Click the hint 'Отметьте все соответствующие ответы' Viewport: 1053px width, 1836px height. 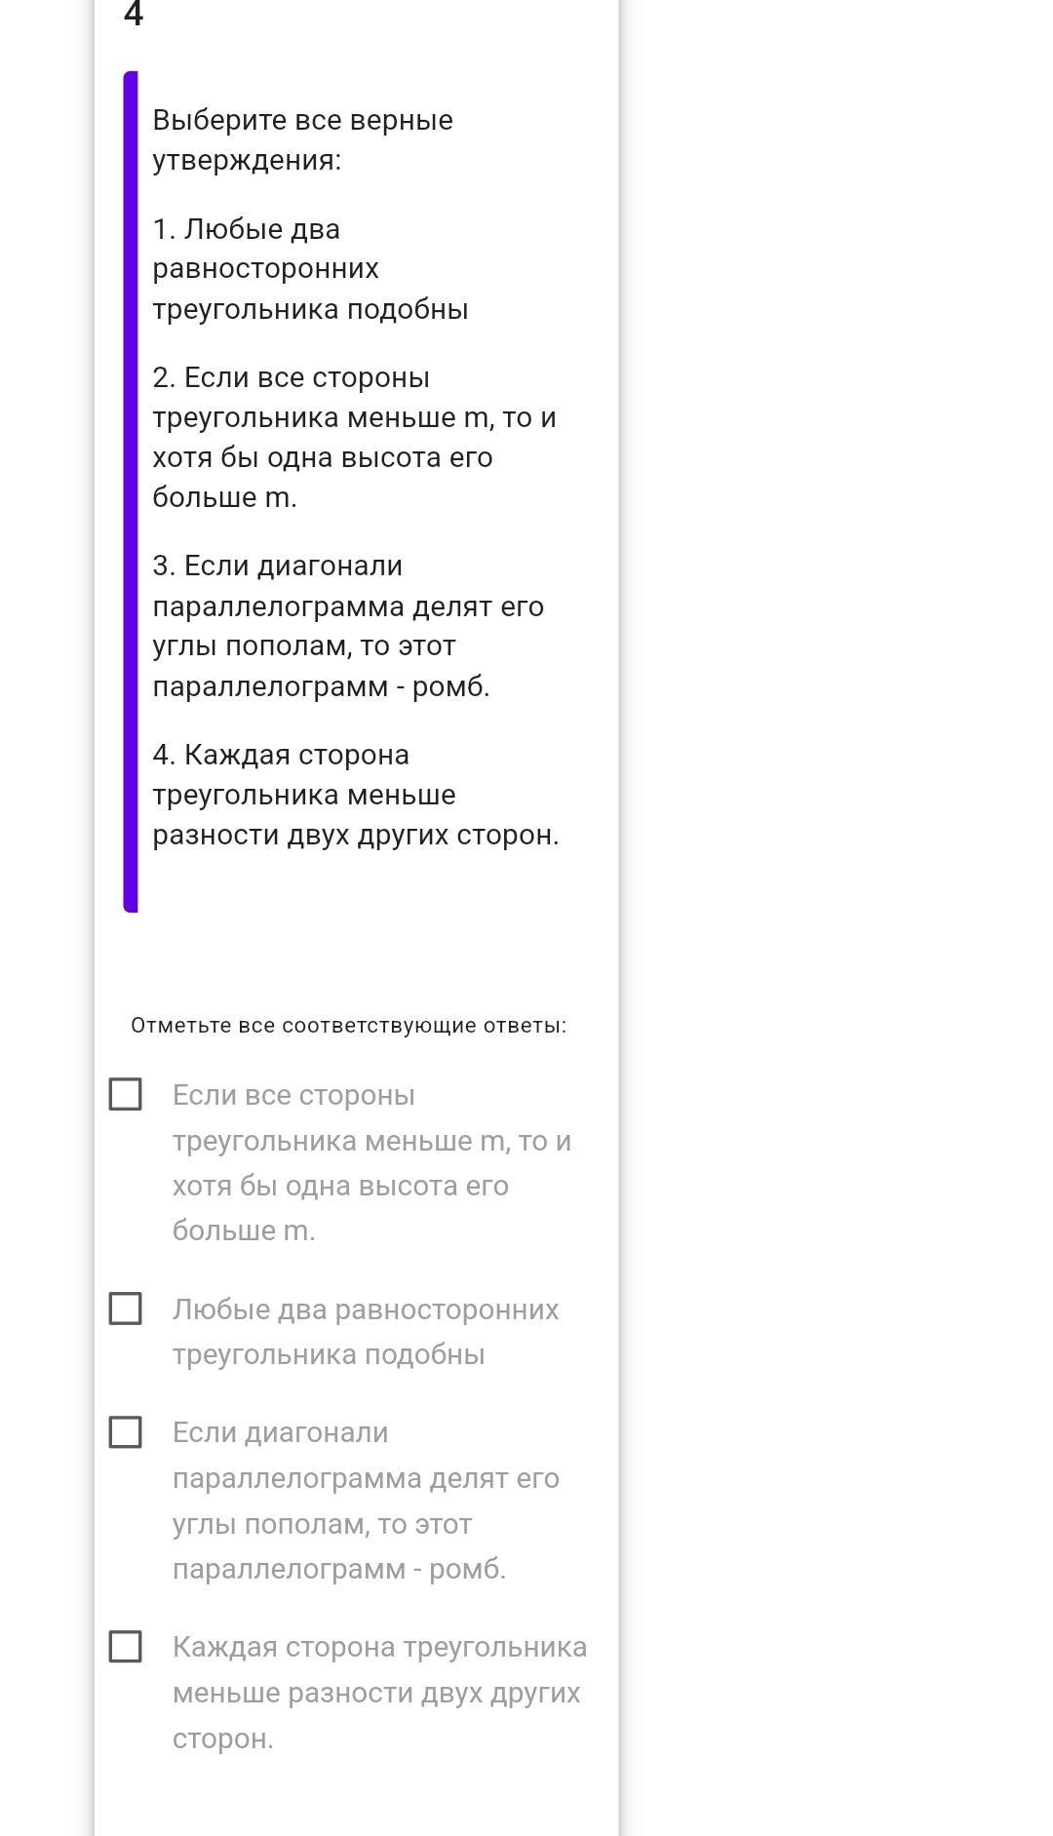[x=348, y=1025]
